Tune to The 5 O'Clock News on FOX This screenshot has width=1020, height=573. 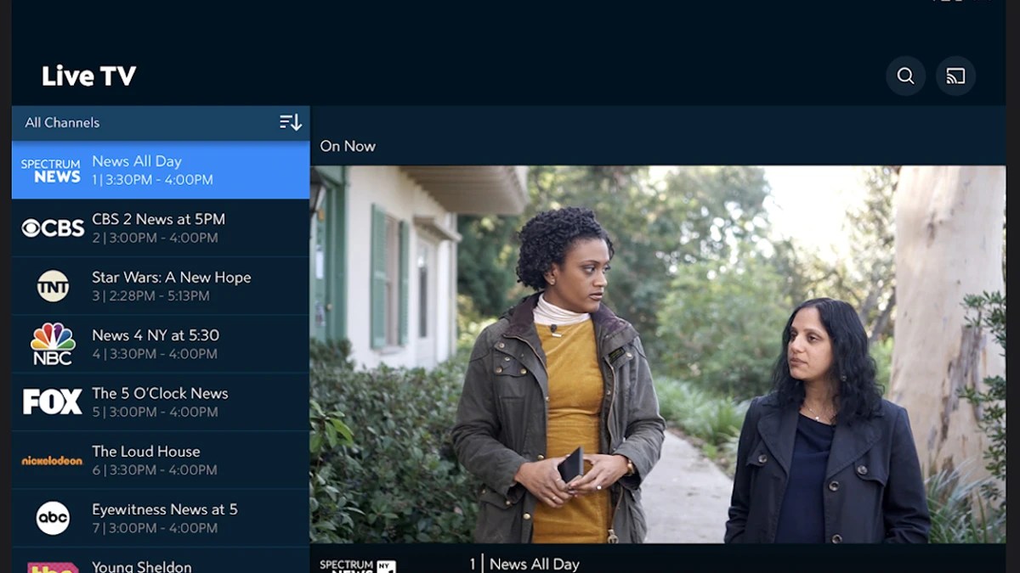[x=170, y=401]
